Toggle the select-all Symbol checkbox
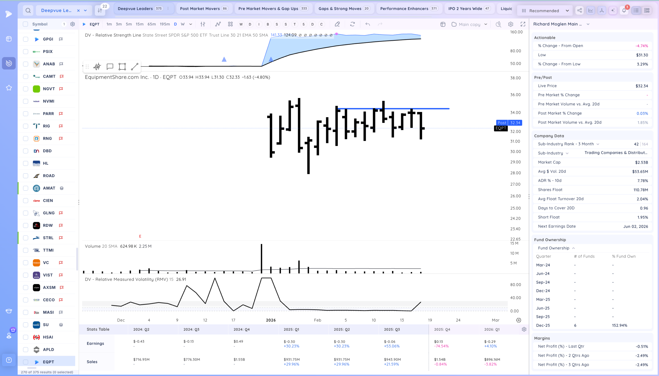This screenshot has height=376, width=659. pos(25,24)
